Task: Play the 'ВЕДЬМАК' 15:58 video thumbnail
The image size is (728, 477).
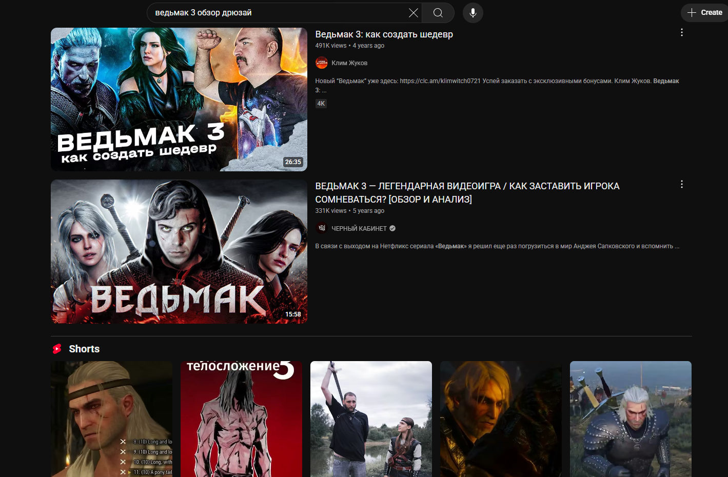Action: tap(179, 251)
